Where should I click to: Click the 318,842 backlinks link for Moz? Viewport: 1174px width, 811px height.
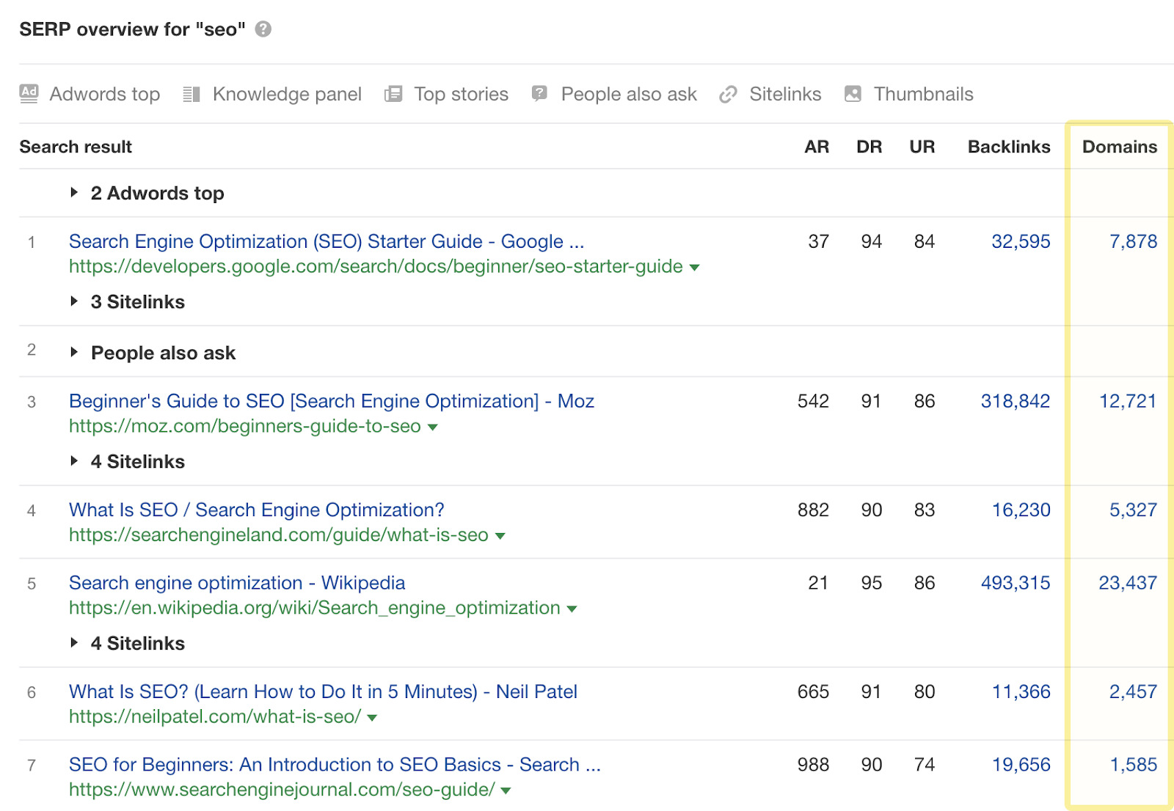(x=1016, y=401)
